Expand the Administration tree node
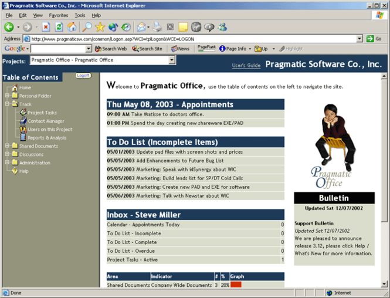This screenshot has width=390, height=298. pyautogui.click(x=7, y=162)
